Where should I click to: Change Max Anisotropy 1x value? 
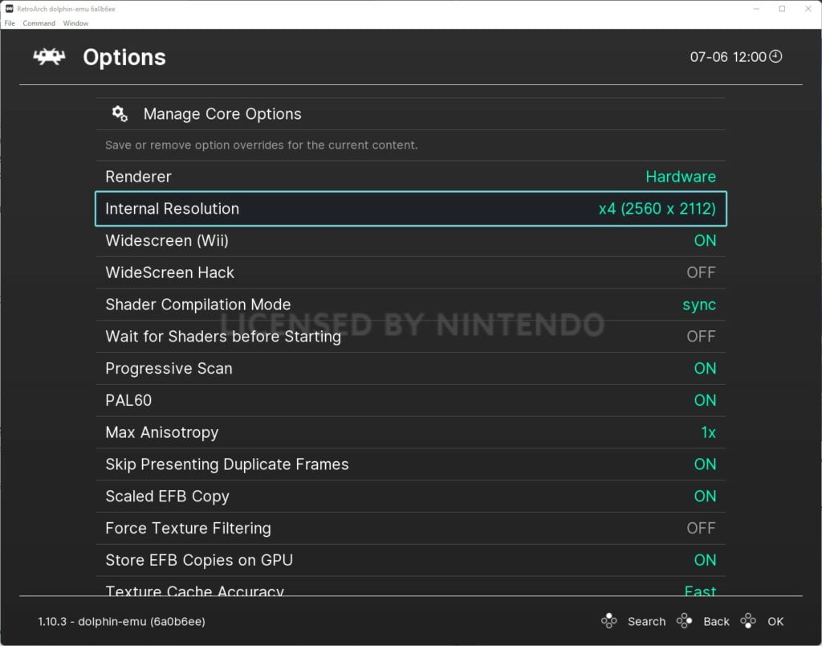pos(709,432)
